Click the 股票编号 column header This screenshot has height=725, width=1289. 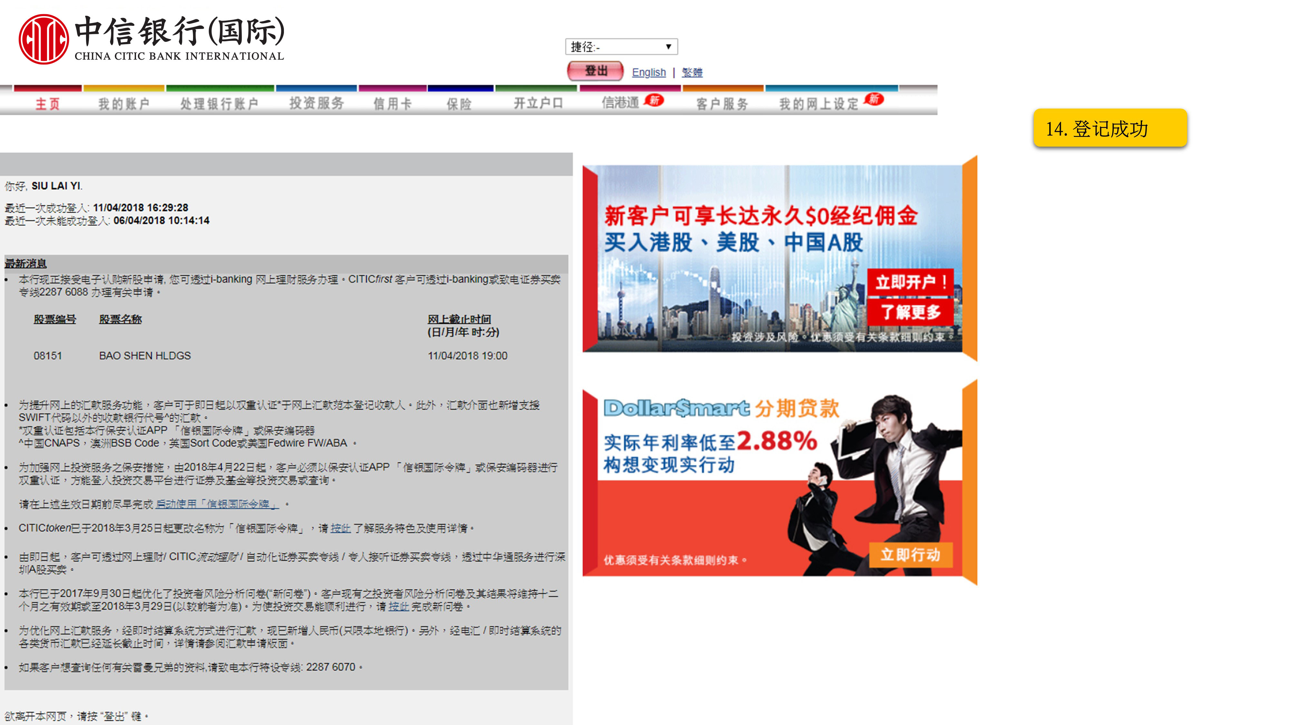[54, 319]
